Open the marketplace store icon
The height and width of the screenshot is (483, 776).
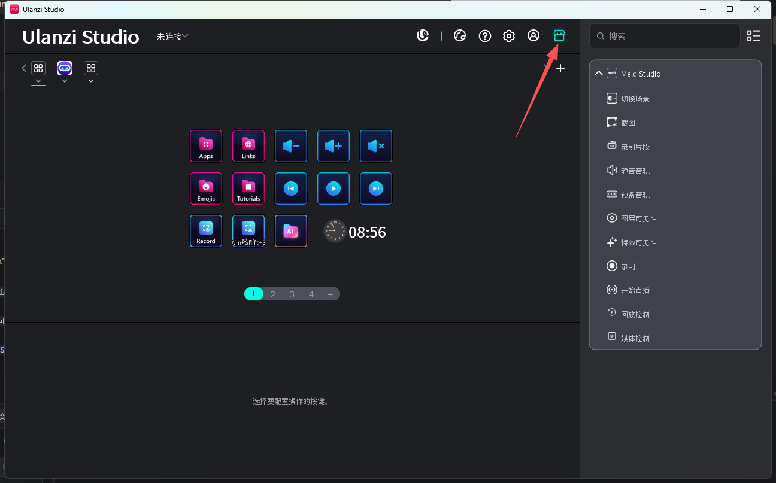(x=559, y=36)
